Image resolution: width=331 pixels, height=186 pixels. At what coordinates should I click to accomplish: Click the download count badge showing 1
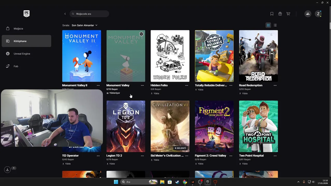[x=14, y=168]
